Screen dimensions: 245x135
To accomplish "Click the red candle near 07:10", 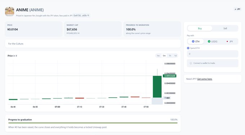I will point(80,98).
